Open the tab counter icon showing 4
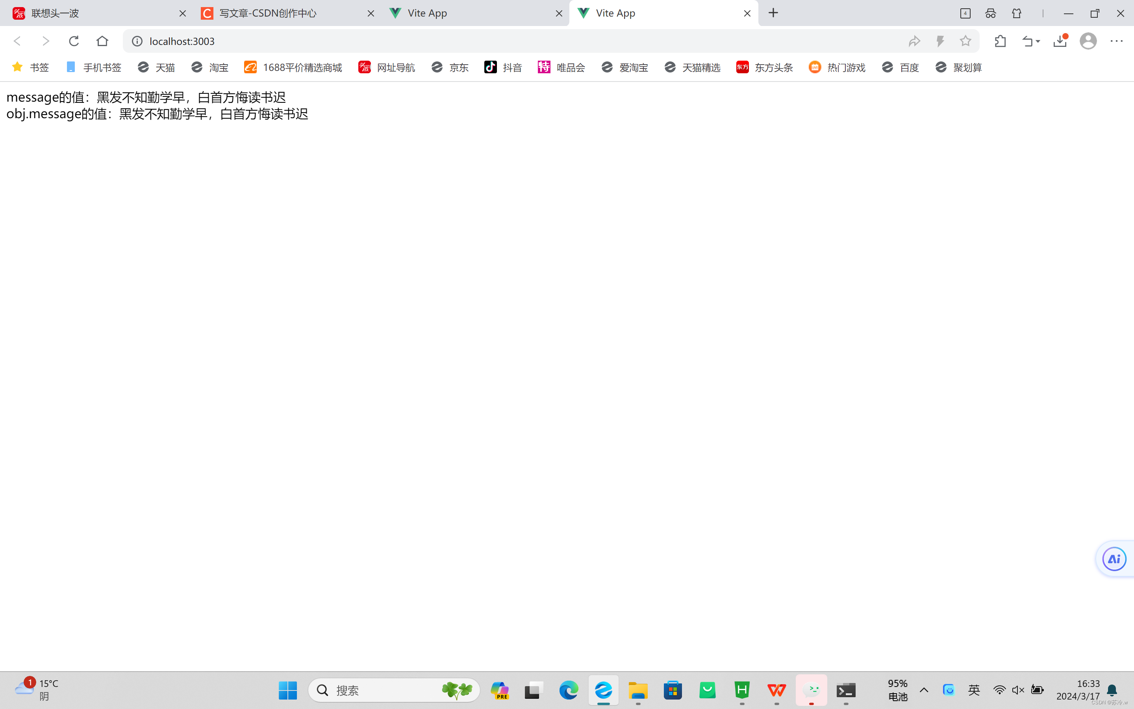 click(965, 13)
